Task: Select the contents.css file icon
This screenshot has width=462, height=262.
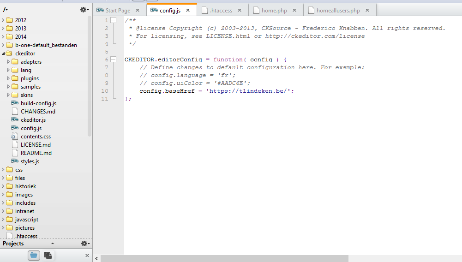Action: click(x=15, y=137)
